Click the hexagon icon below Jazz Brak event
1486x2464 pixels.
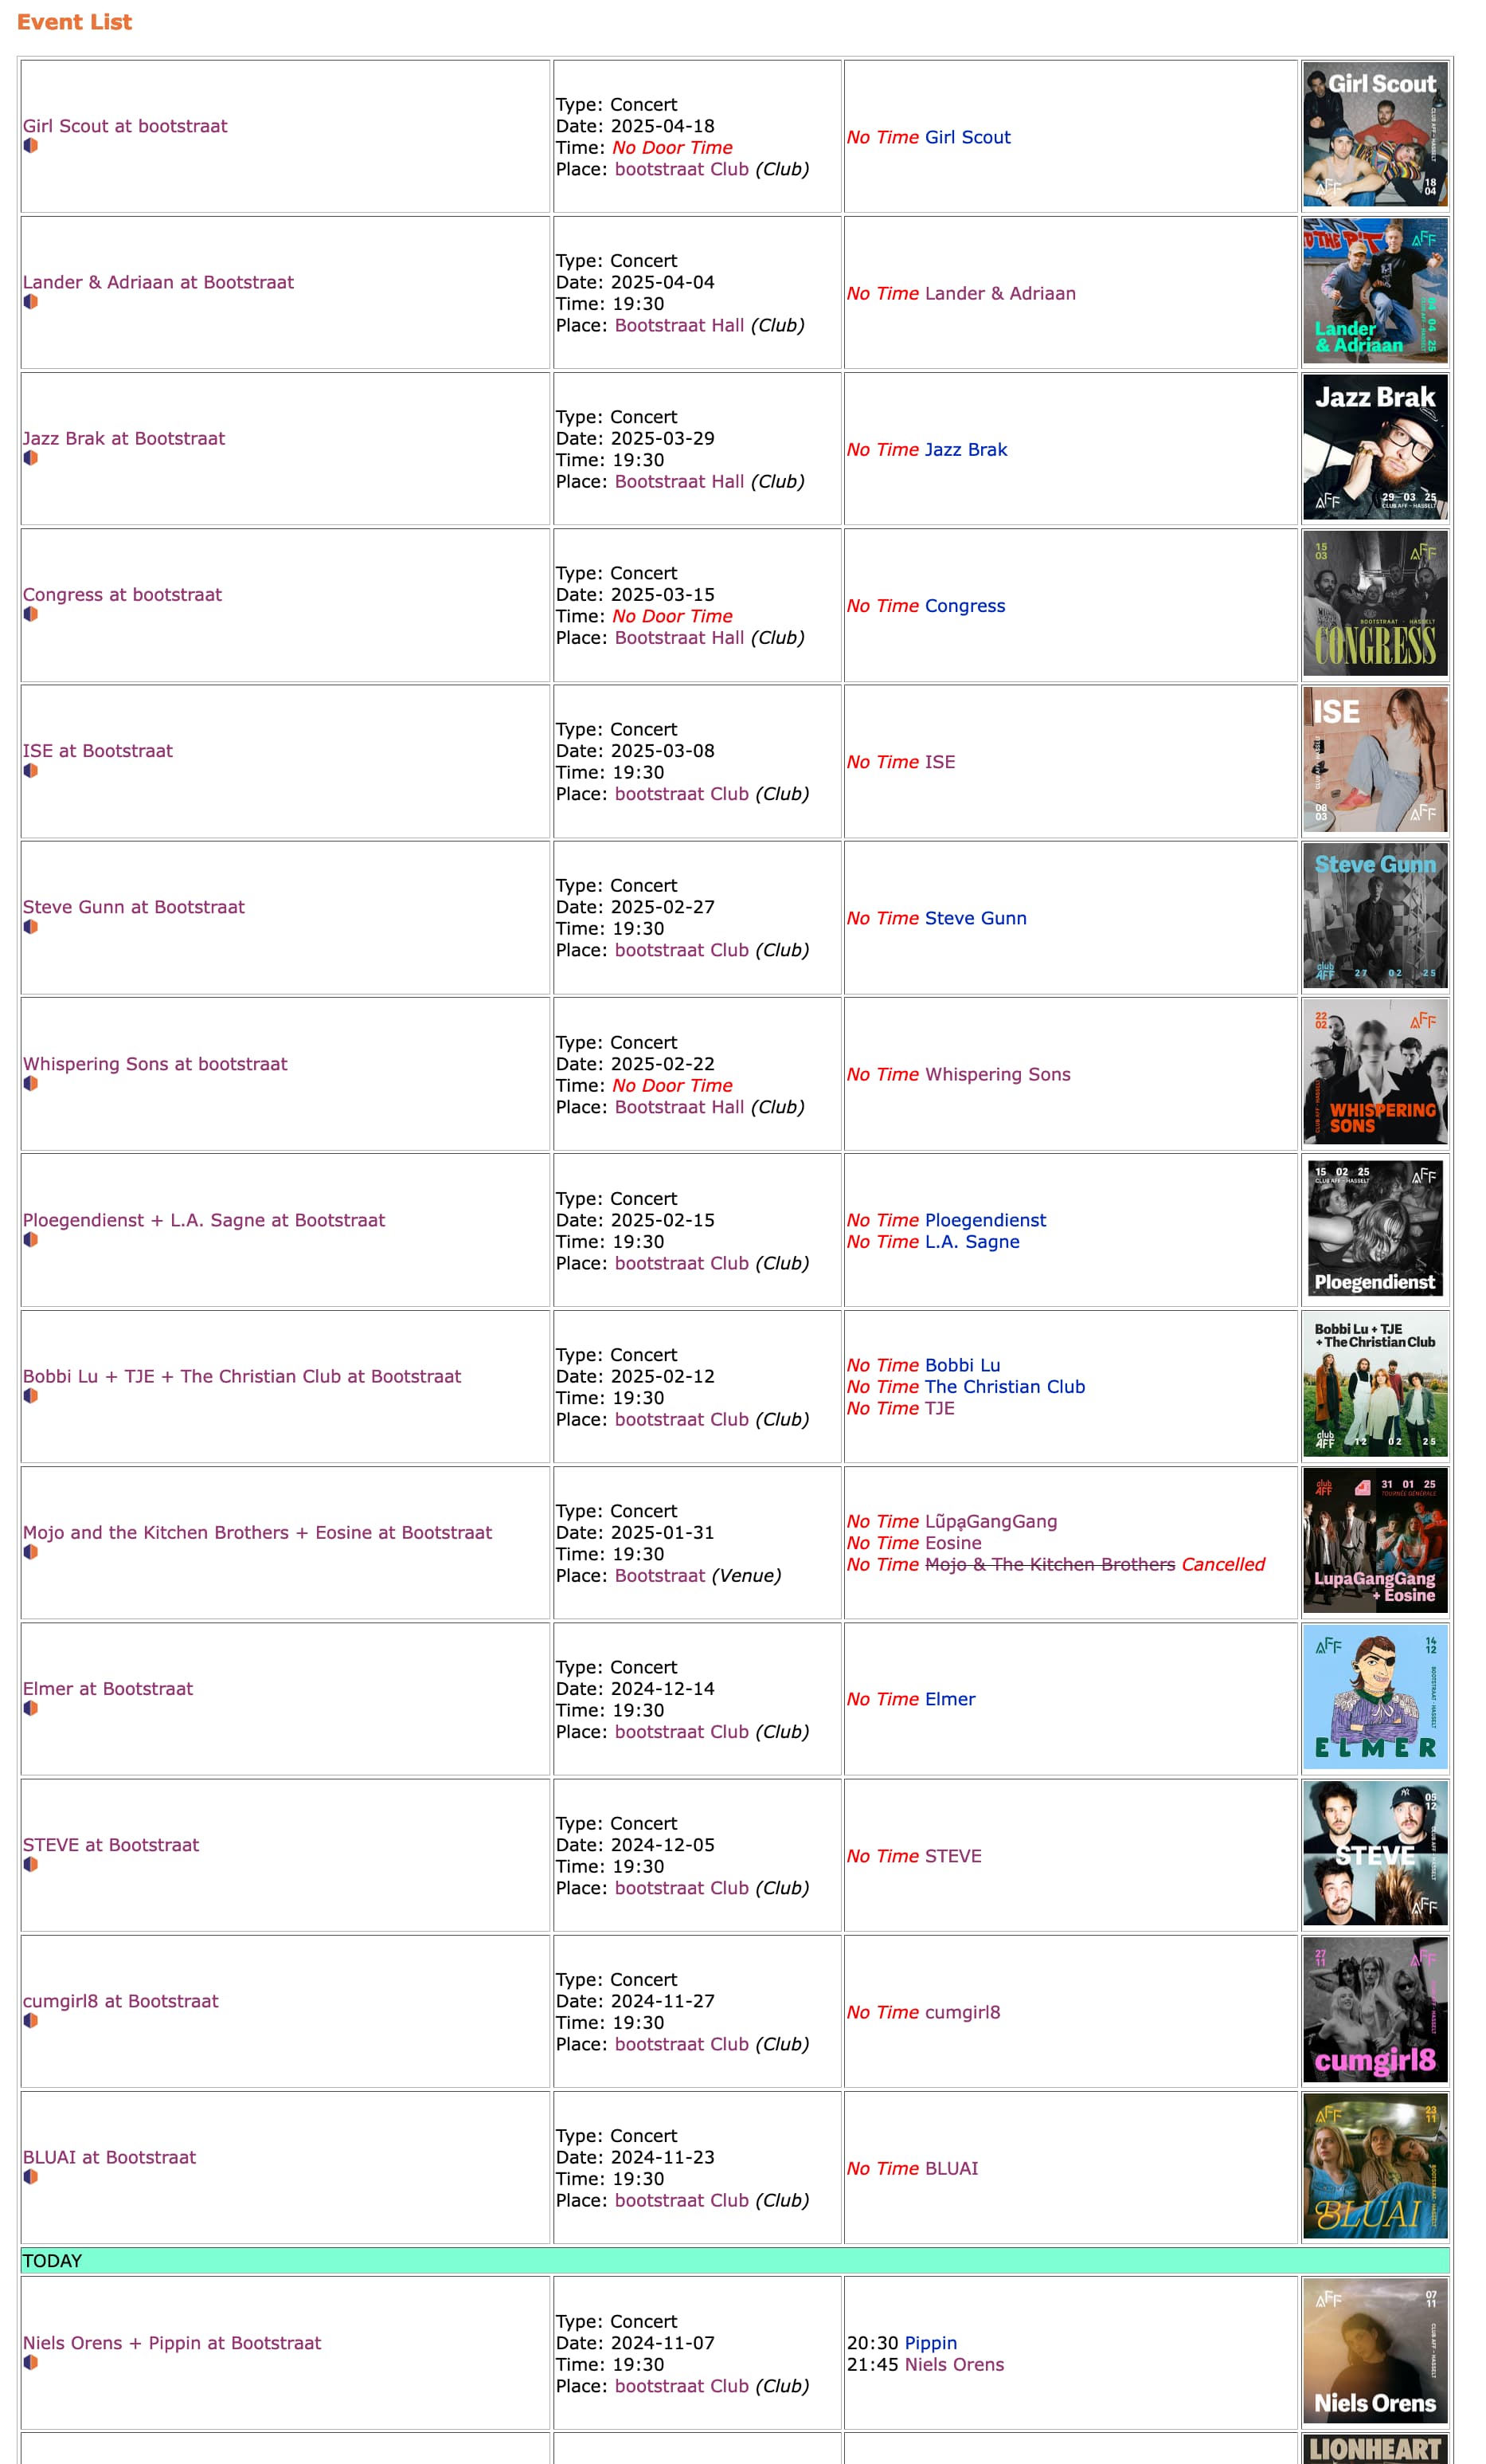[x=31, y=458]
